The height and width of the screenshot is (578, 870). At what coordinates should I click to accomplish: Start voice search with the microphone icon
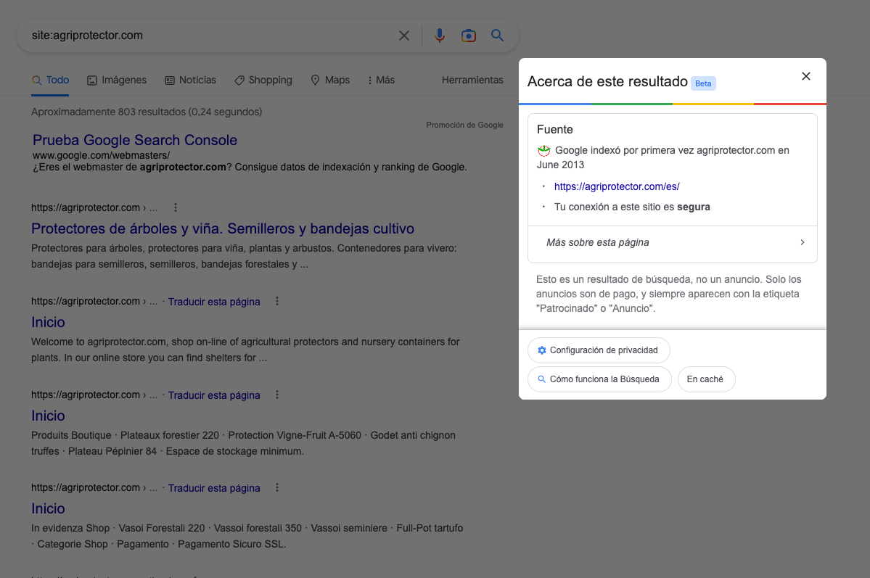point(440,36)
